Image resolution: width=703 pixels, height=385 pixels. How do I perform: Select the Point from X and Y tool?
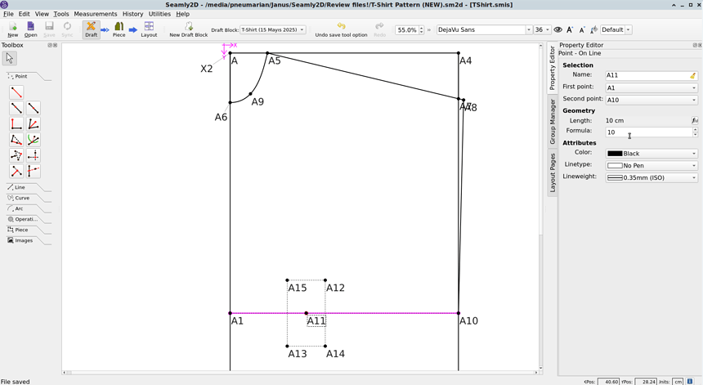(34, 155)
